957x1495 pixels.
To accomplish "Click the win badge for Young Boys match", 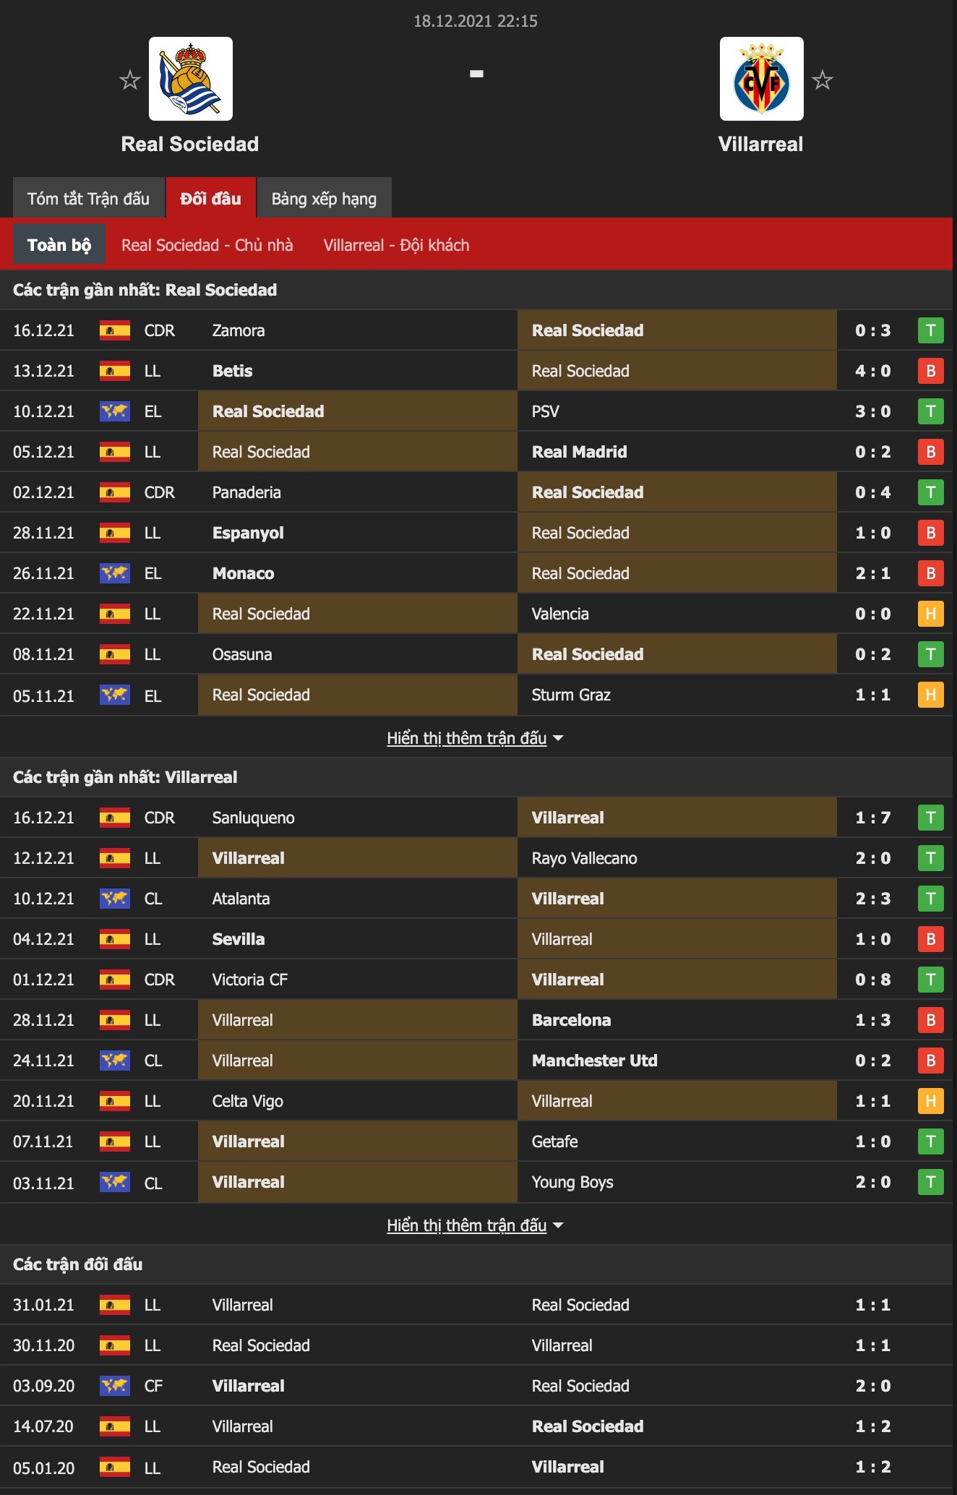I will click(x=931, y=1182).
